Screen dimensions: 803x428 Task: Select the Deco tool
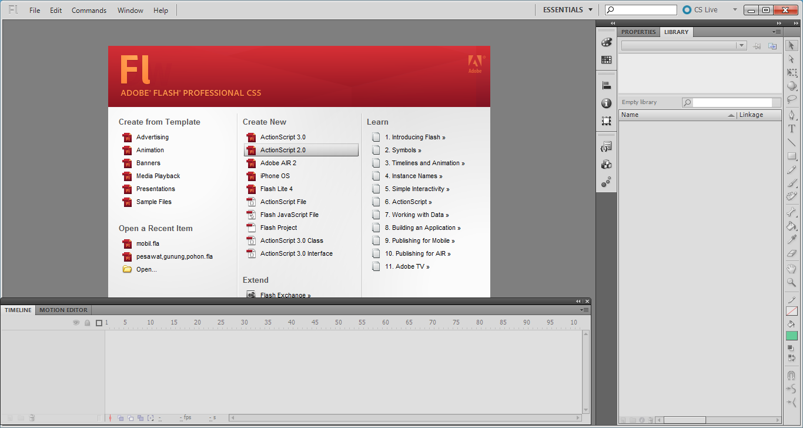point(792,197)
